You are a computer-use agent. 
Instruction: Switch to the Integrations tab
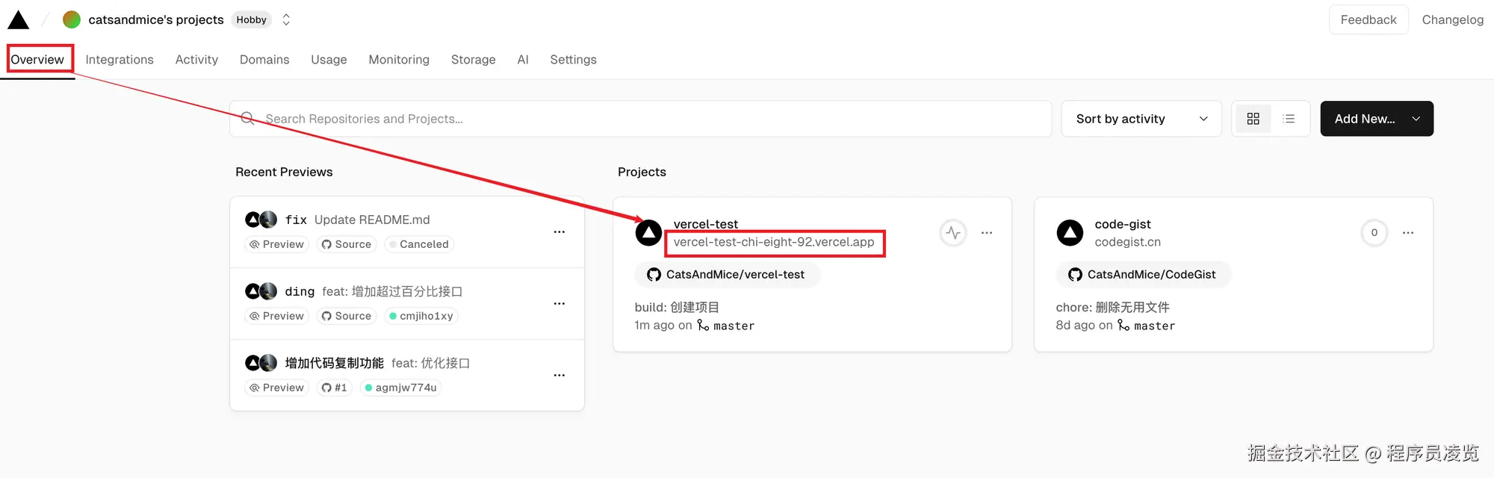(120, 60)
